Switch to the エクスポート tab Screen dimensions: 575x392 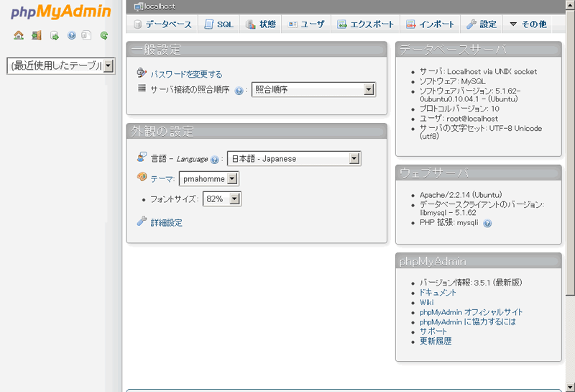pos(365,24)
